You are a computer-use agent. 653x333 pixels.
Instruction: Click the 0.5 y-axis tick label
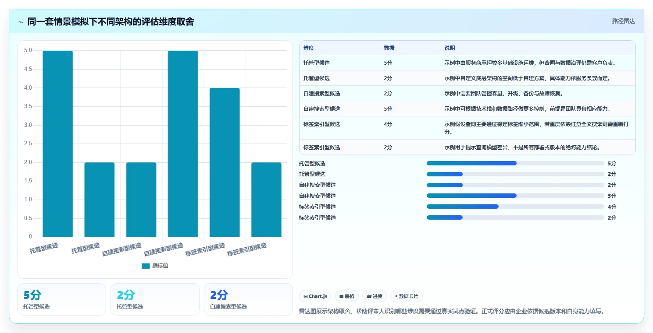[28, 218]
